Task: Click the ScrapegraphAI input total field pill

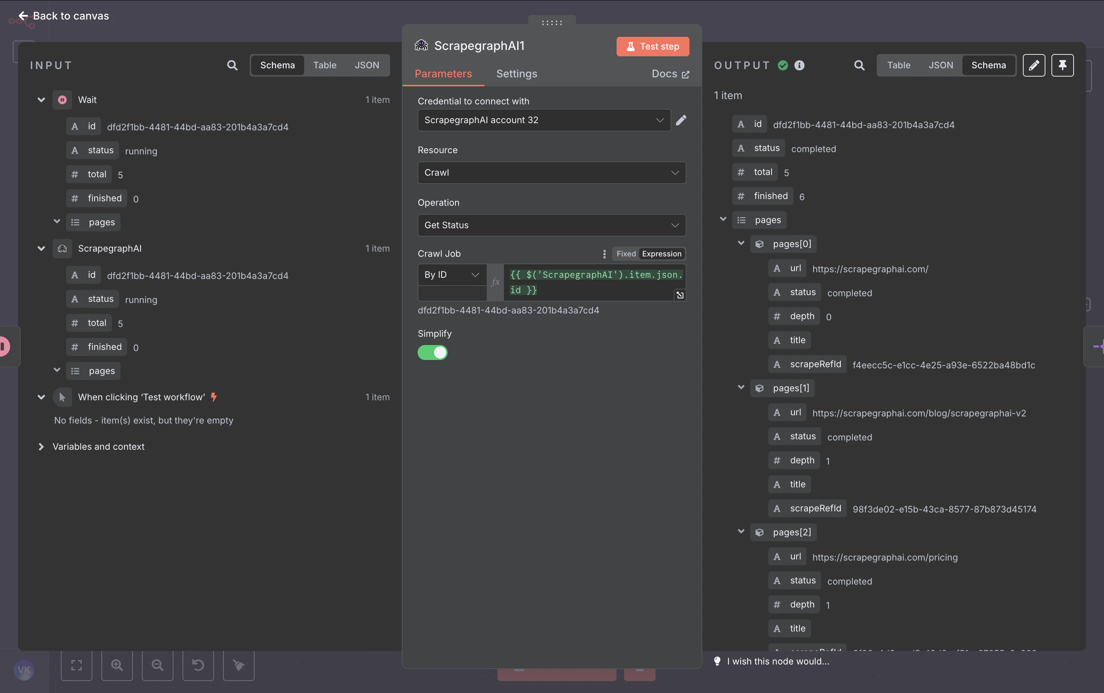Action: 89,323
